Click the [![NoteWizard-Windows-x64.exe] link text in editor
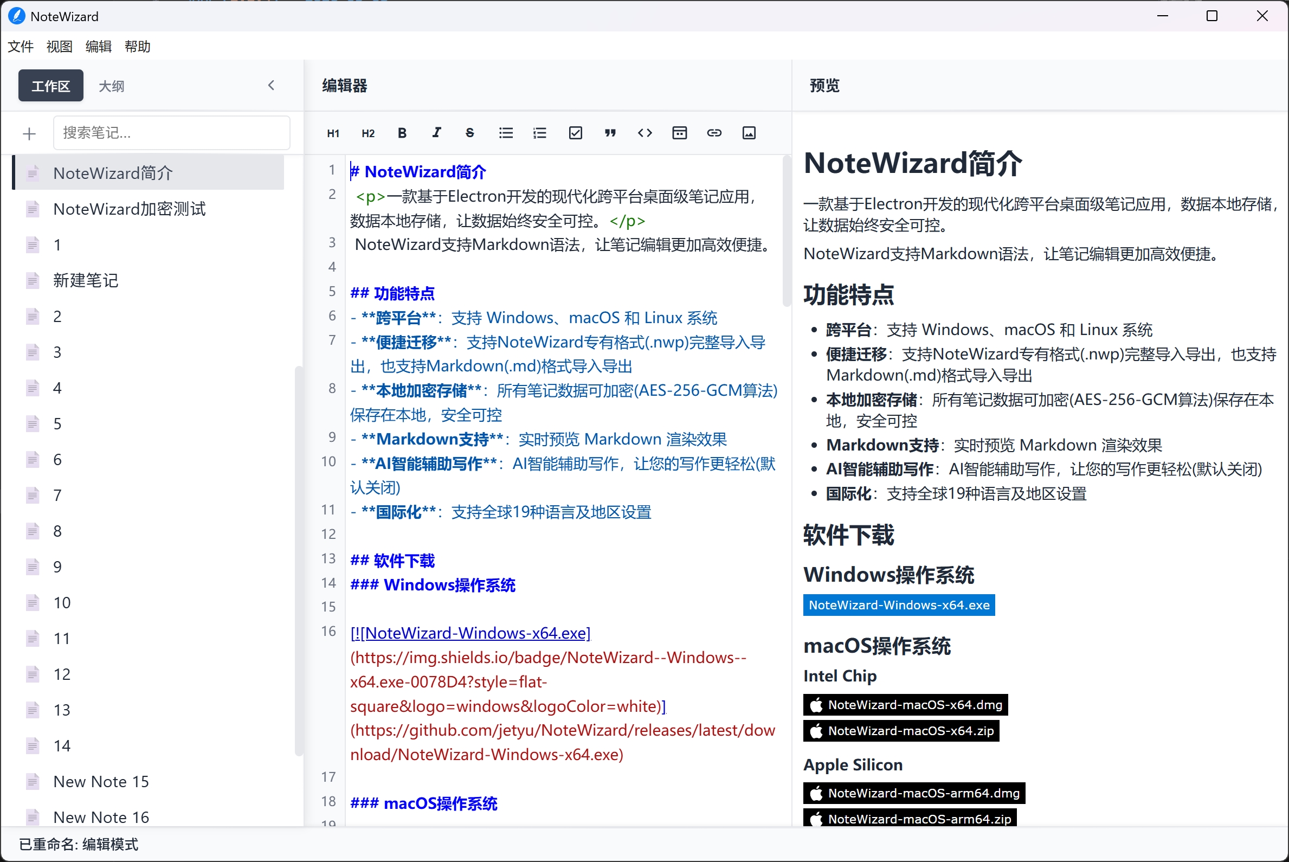This screenshot has height=862, width=1289. pyautogui.click(x=471, y=633)
